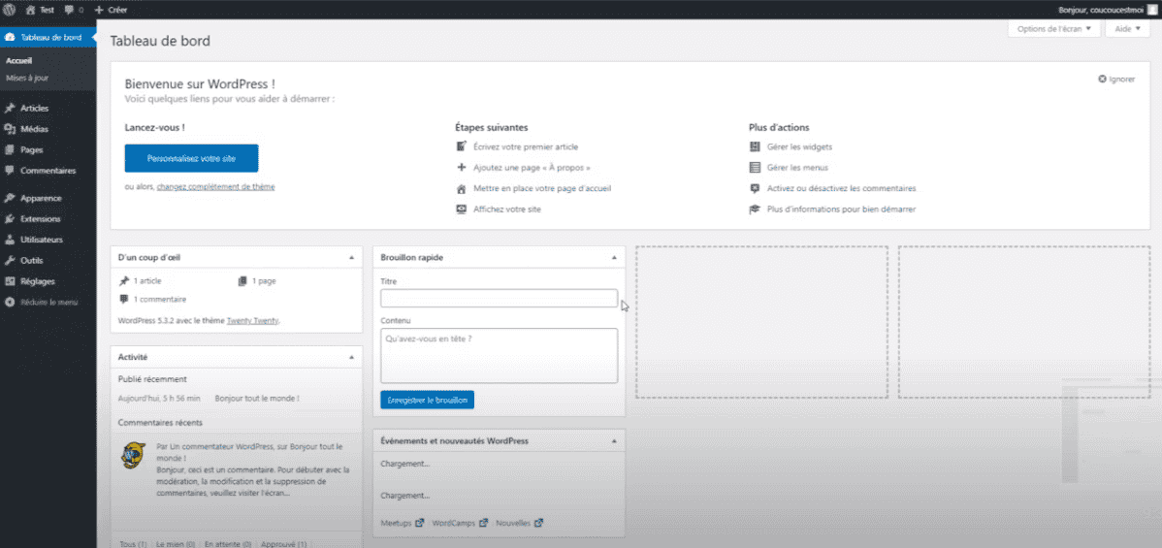The width and height of the screenshot is (1162, 548).
Task: Click the Apparence paintbrush icon
Action: 10,198
